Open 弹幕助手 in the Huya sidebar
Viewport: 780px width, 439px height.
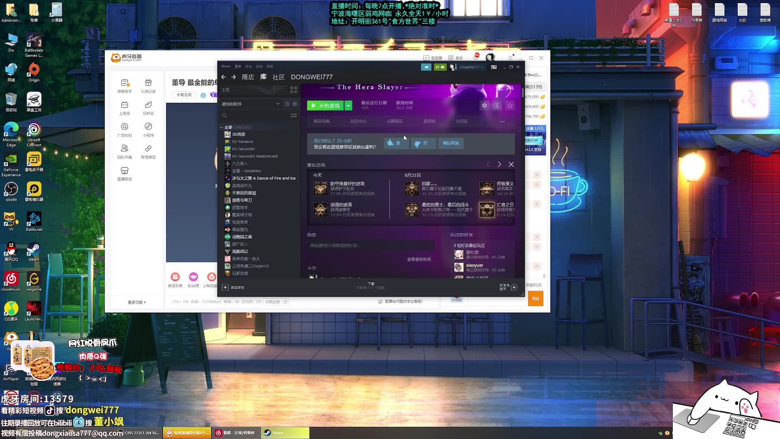[125, 86]
